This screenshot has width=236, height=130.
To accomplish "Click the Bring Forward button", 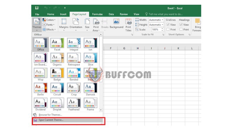I will (197, 25).
